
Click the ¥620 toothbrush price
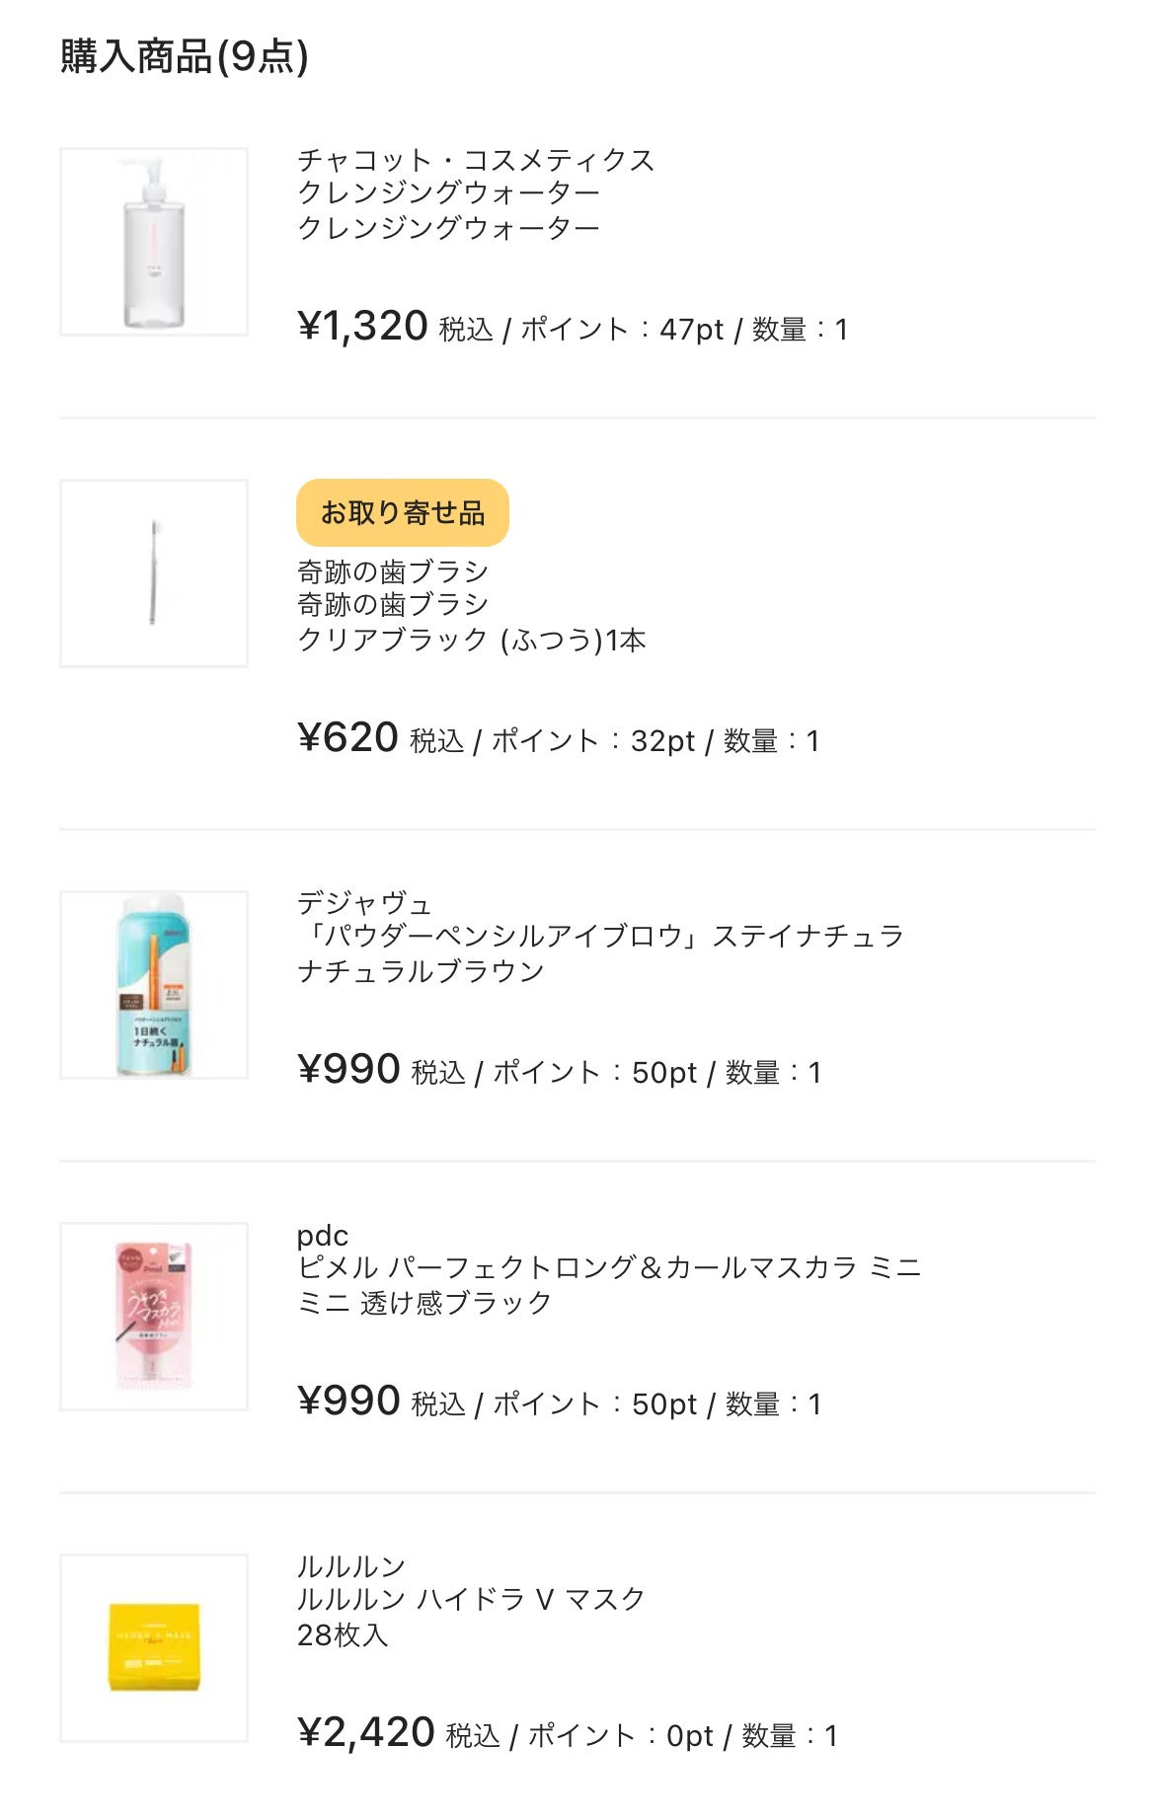pos(347,737)
